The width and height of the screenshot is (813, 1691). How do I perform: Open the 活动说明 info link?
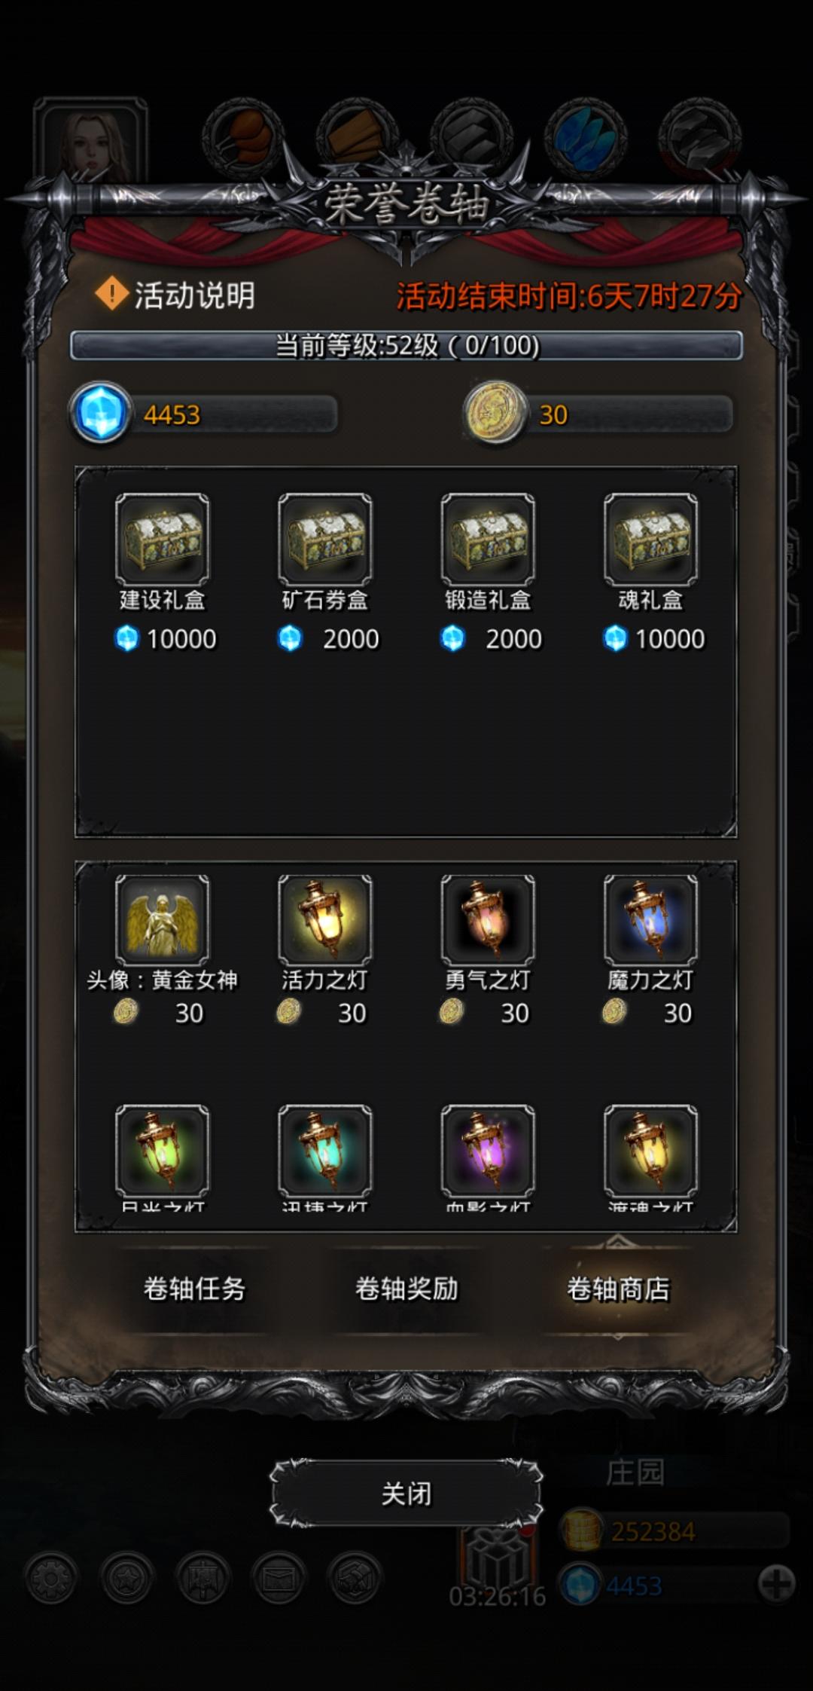click(x=175, y=295)
